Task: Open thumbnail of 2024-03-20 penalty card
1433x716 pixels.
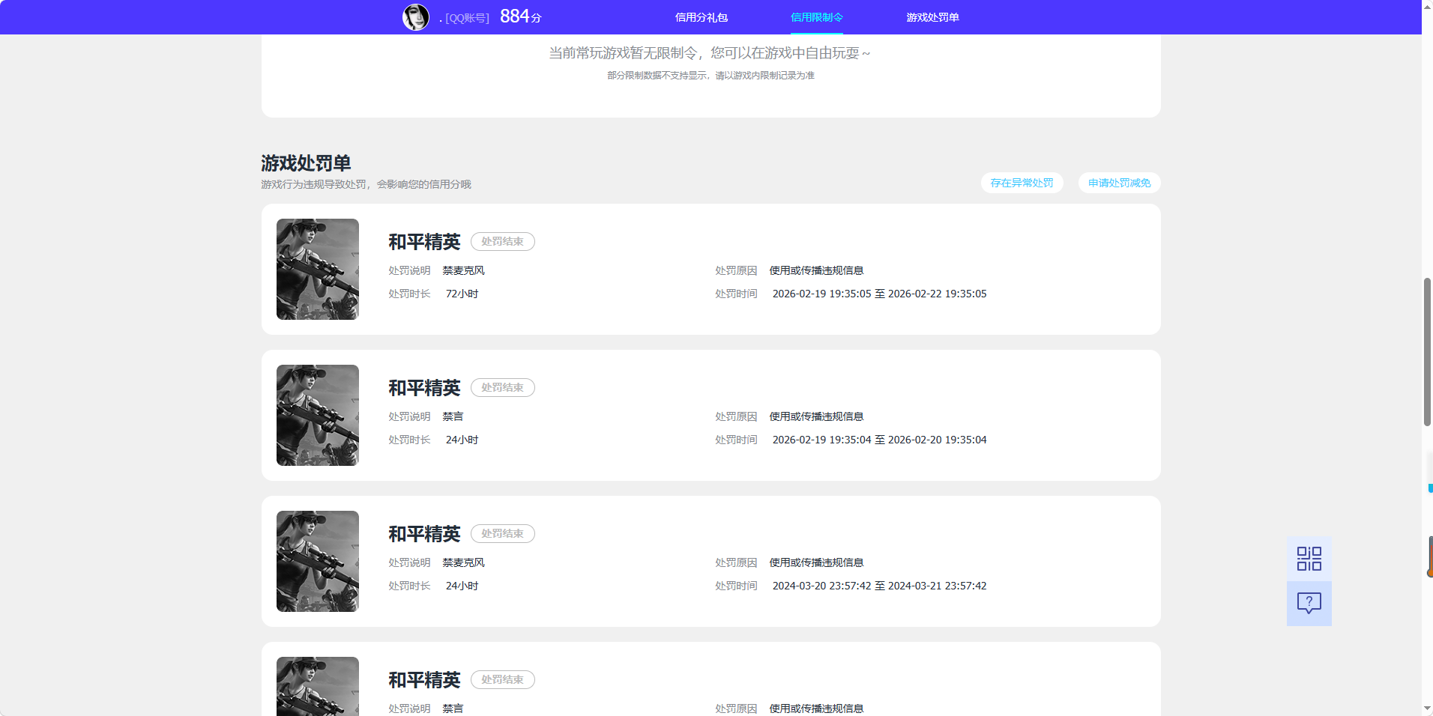Action: point(318,561)
